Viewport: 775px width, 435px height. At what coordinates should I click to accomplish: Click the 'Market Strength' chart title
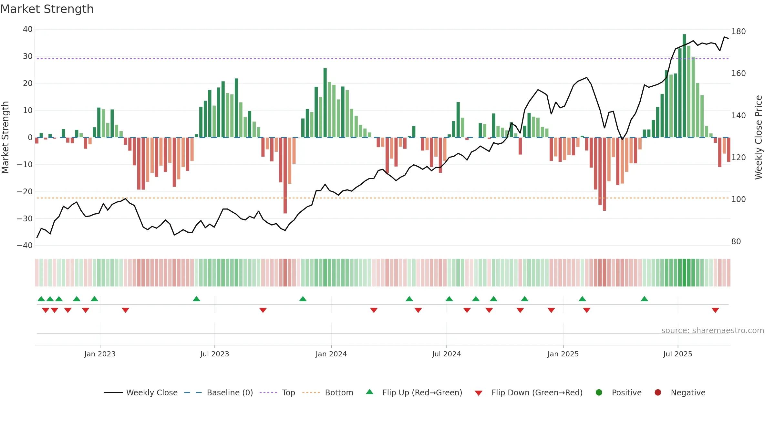47,9
